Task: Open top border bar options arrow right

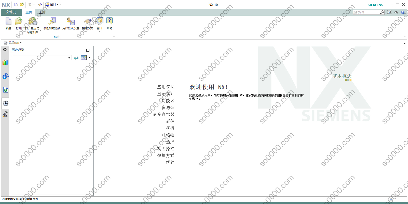Action: (405, 43)
